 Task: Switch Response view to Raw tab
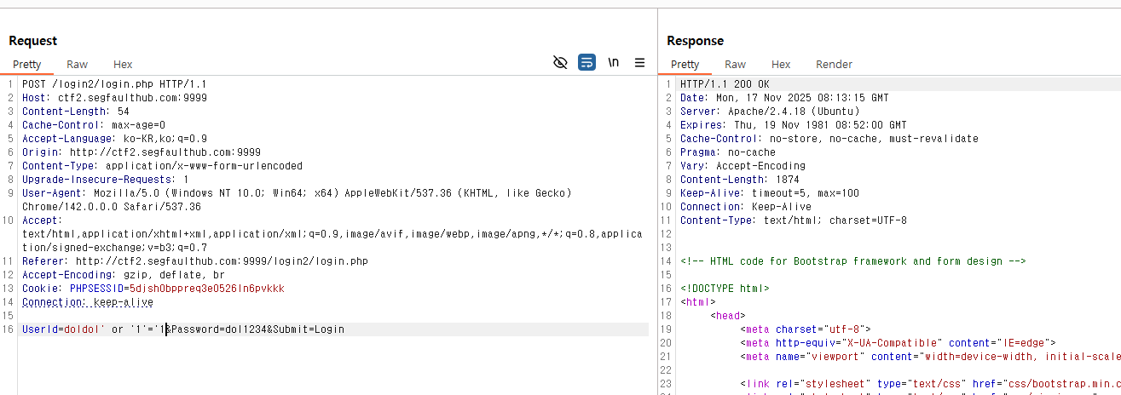[x=735, y=64]
